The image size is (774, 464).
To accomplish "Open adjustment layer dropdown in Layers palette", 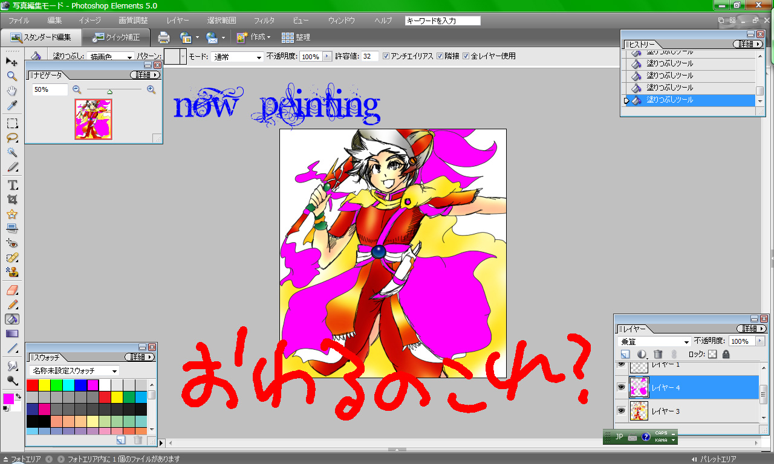I will click(x=643, y=355).
